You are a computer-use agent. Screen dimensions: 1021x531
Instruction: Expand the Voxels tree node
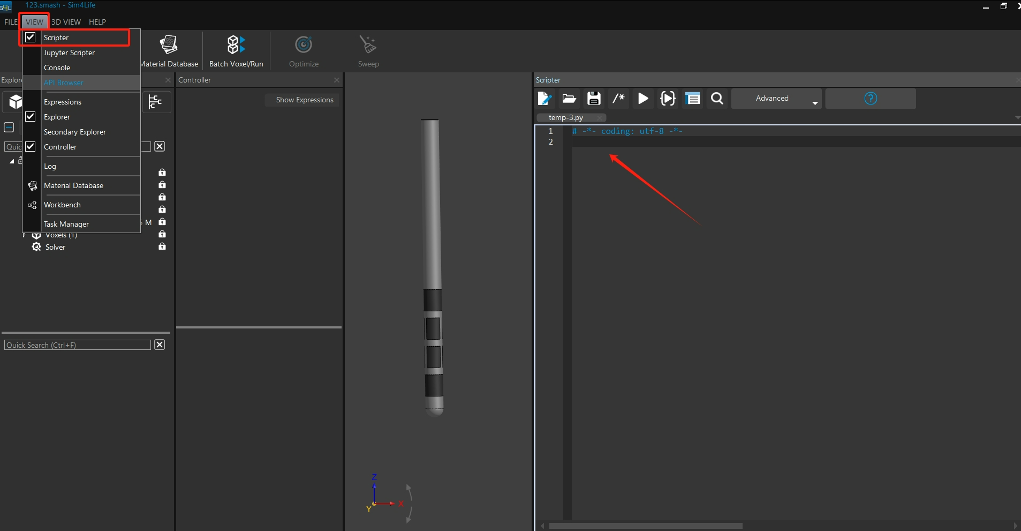click(x=24, y=235)
